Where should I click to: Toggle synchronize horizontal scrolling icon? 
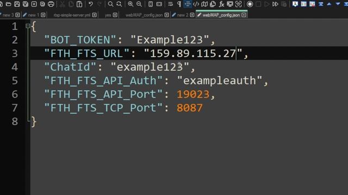click(159, 4)
